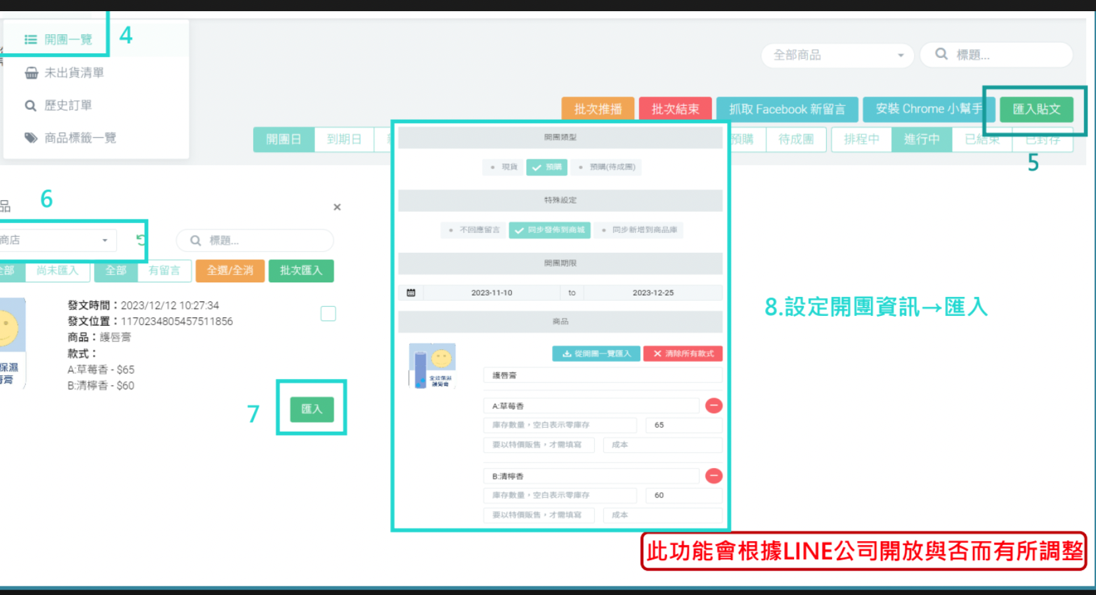This screenshot has height=595, width=1096.
Task: Click the price field showing 65
Action: (x=684, y=425)
